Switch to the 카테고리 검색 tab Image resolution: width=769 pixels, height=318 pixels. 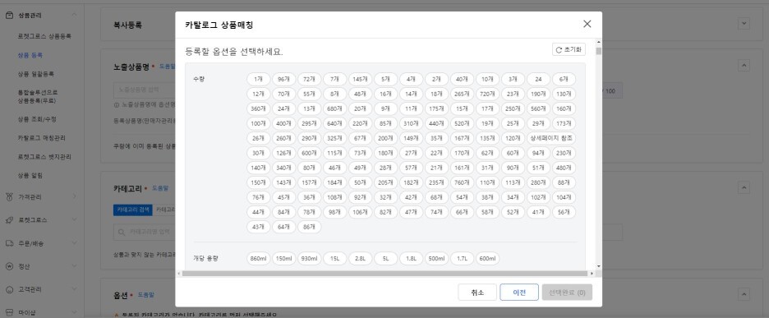click(x=133, y=210)
